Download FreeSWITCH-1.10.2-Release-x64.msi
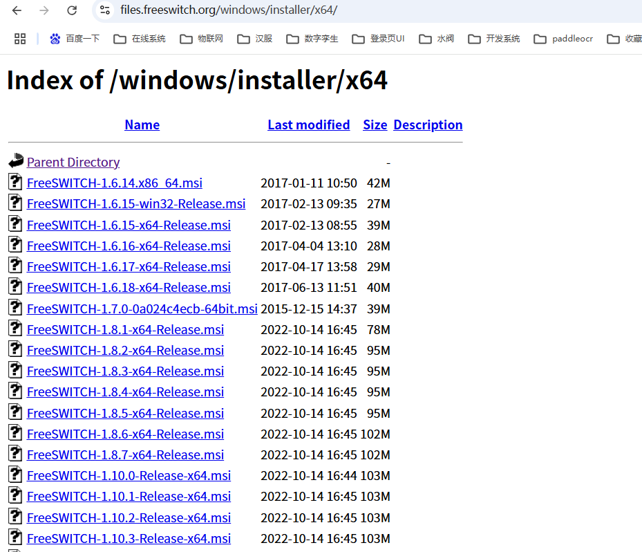 [x=129, y=518]
